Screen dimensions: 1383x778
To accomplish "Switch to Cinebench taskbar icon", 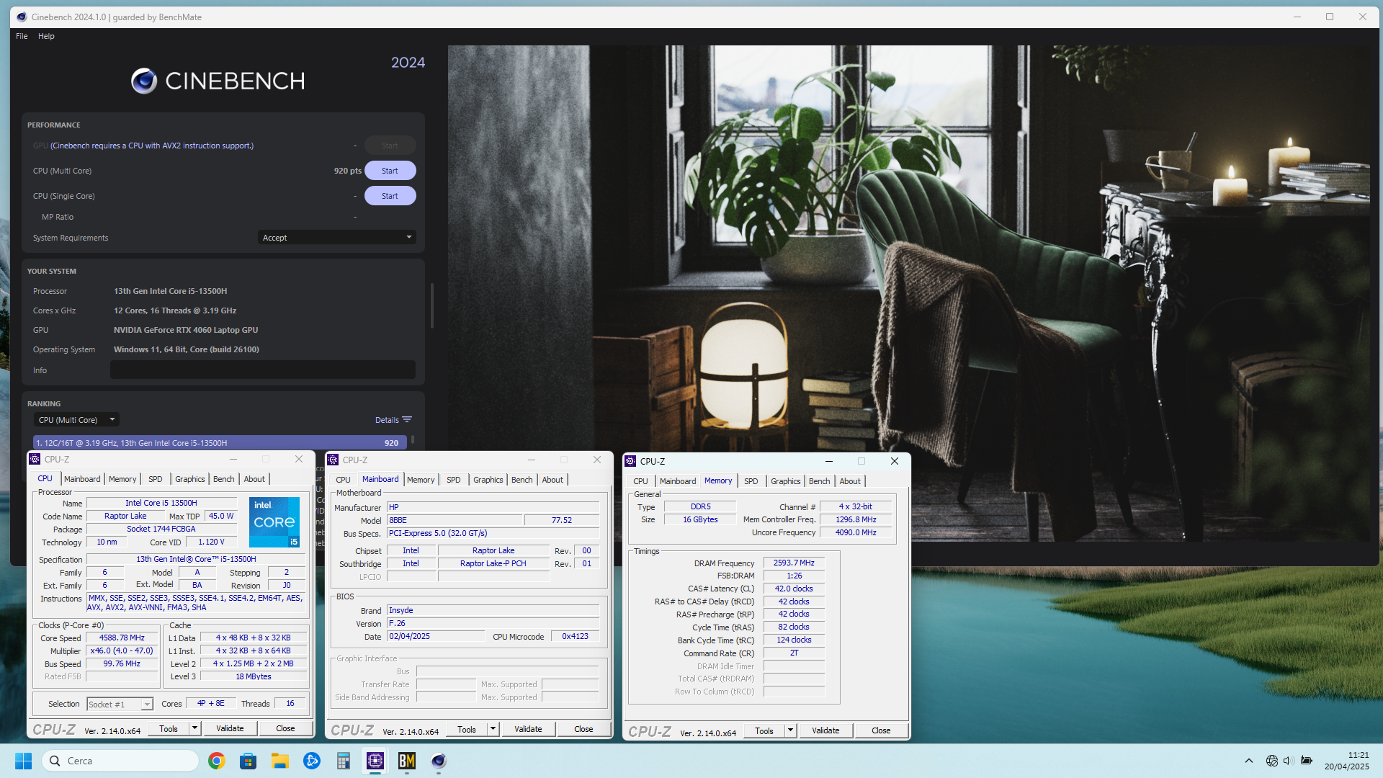I will click(x=438, y=761).
